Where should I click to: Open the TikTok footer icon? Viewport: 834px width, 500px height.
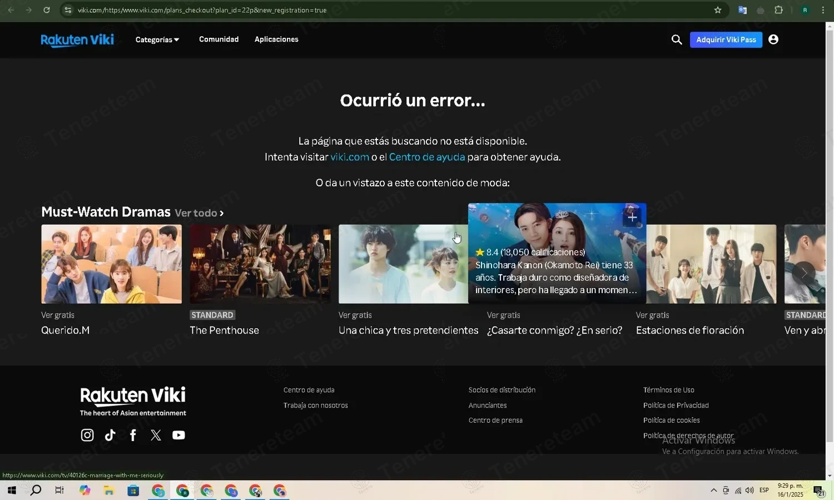coord(110,435)
